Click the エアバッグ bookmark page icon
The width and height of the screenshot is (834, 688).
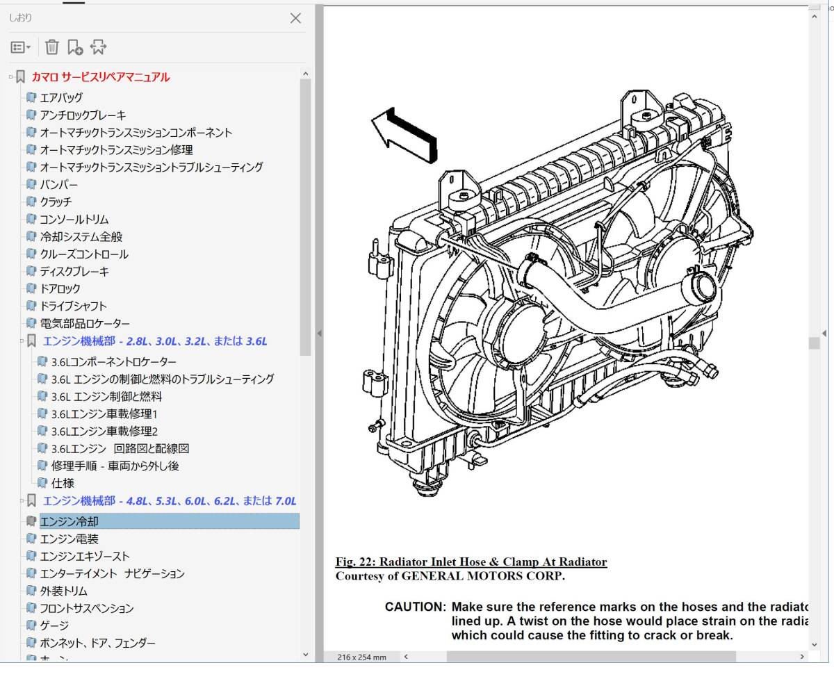[x=31, y=97]
